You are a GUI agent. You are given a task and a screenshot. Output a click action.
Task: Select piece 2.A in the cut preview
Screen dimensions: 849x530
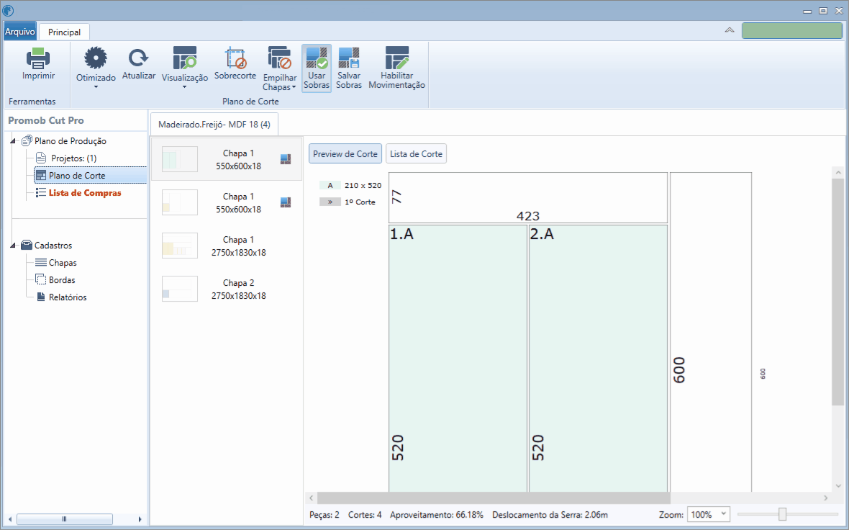599,359
